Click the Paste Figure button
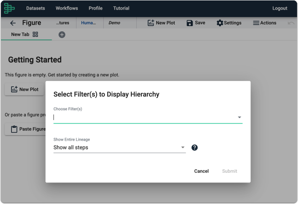 pyautogui.click(x=25, y=129)
